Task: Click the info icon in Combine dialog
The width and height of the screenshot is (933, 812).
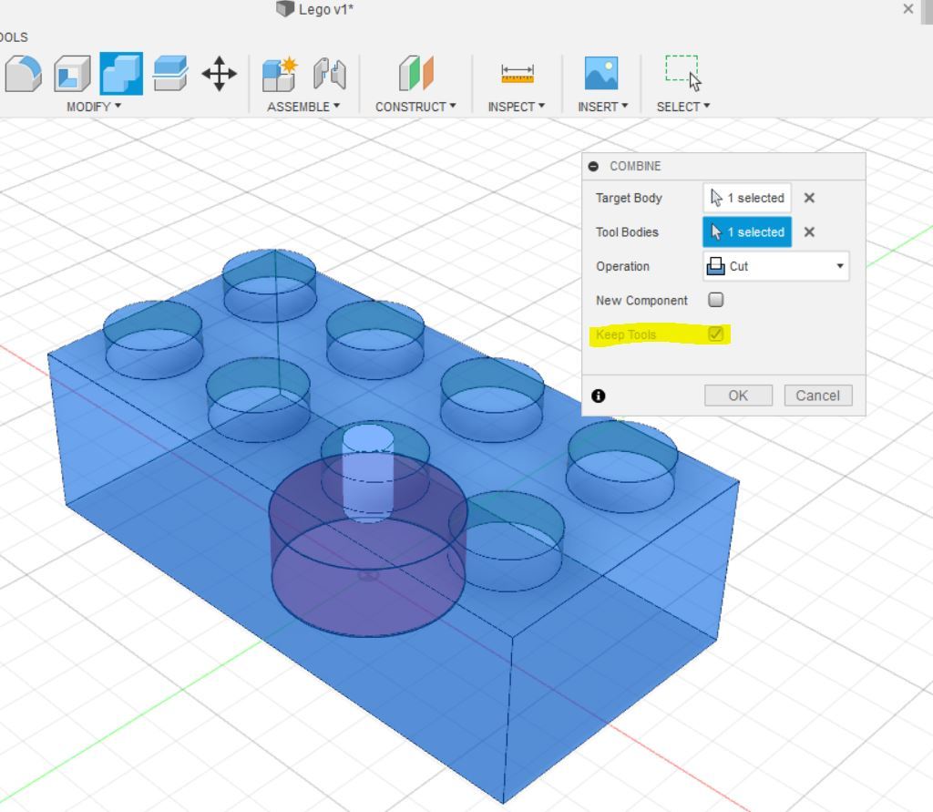Action: [x=598, y=396]
